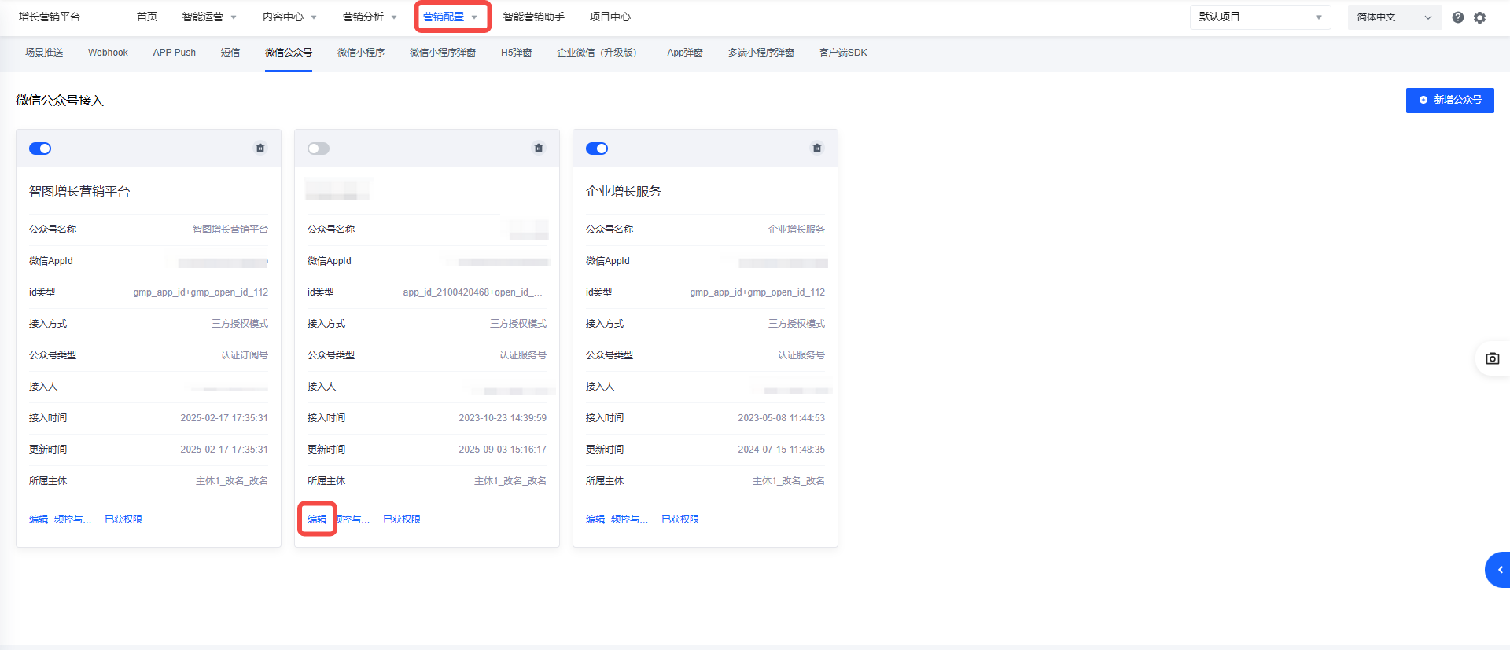Image resolution: width=1510 pixels, height=650 pixels.
Task: Disable the 智图增长营销平台 toggle switch
Action: [40, 149]
